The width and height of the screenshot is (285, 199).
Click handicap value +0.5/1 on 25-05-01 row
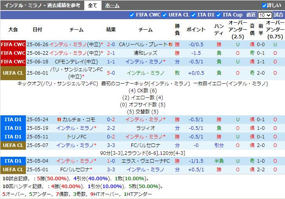pyautogui.click(x=196, y=170)
